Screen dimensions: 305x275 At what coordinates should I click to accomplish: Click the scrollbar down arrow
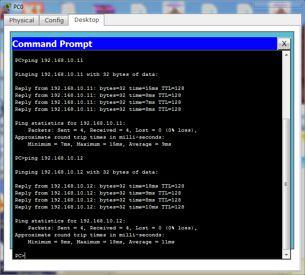[286, 255]
